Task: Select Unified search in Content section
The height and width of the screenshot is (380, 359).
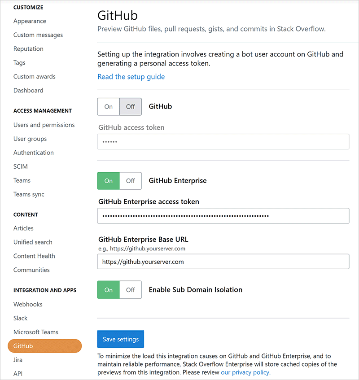Action: point(33,242)
